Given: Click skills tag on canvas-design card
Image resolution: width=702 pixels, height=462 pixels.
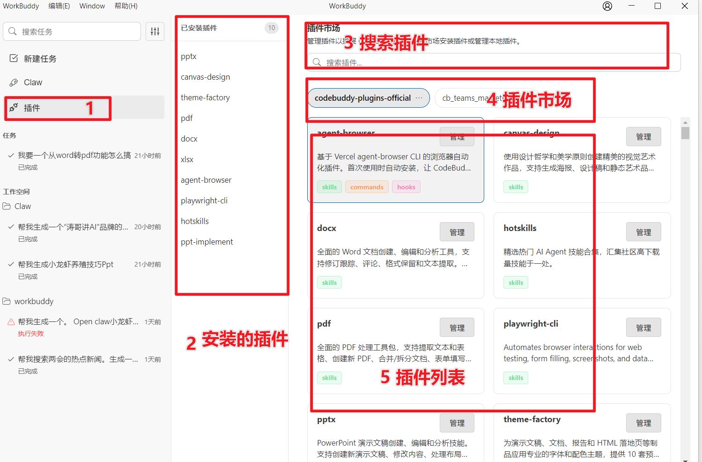Looking at the screenshot, I should pos(516,187).
